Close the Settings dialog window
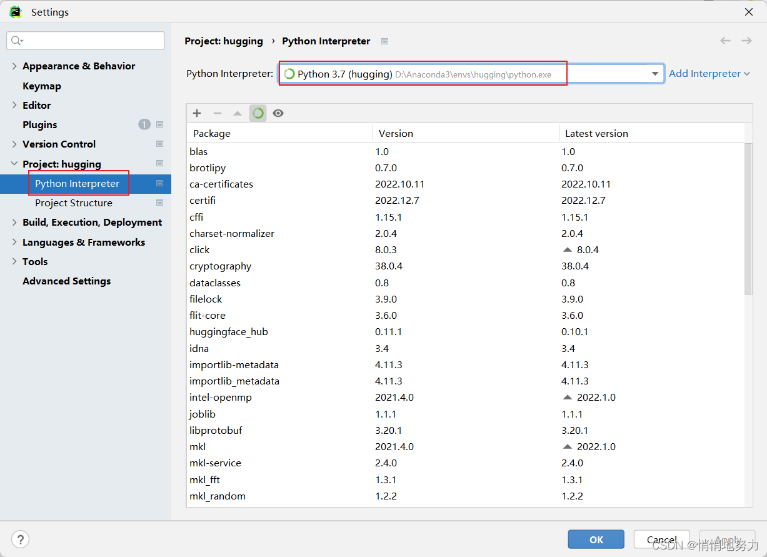 point(749,11)
